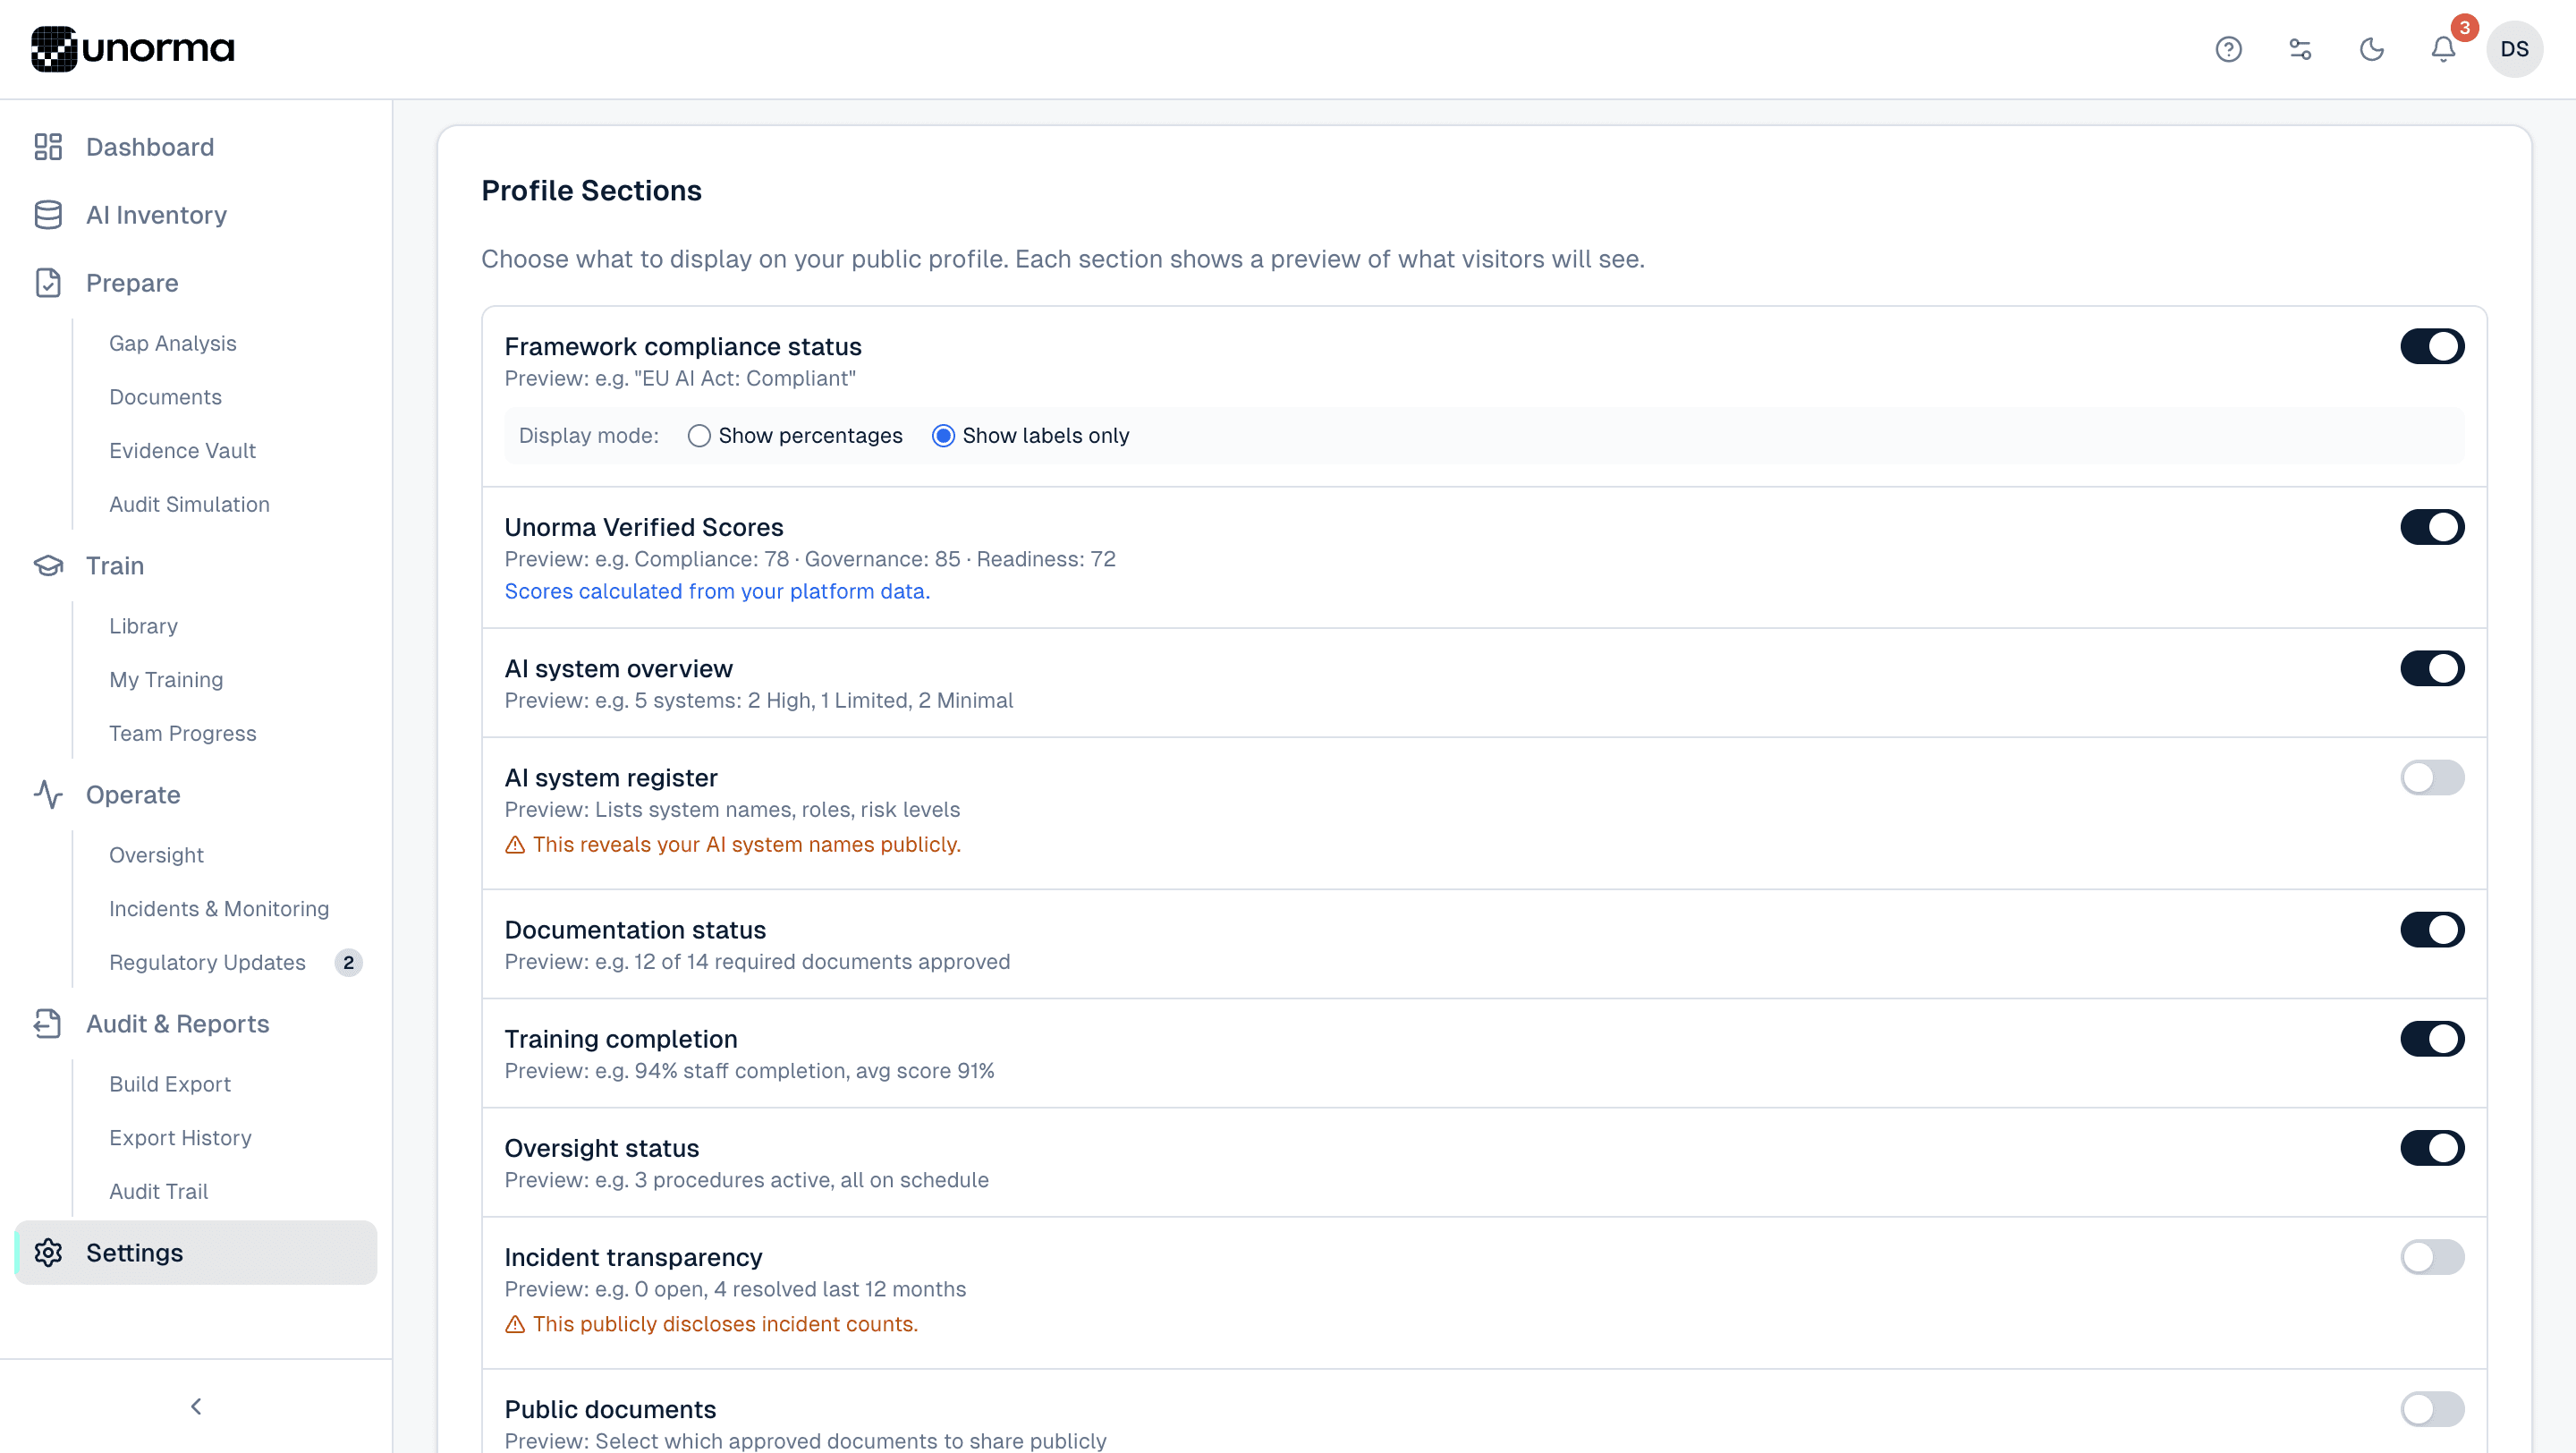
Task: Enable AI system register toggle
Action: click(2432, 778)
